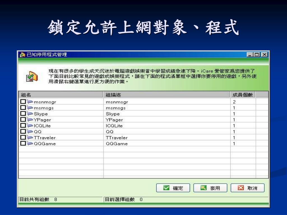
Task: Click the msnmsgr group icon
Action: pos(30,101)
